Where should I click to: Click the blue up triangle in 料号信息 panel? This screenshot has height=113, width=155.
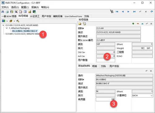coord(142,24)
